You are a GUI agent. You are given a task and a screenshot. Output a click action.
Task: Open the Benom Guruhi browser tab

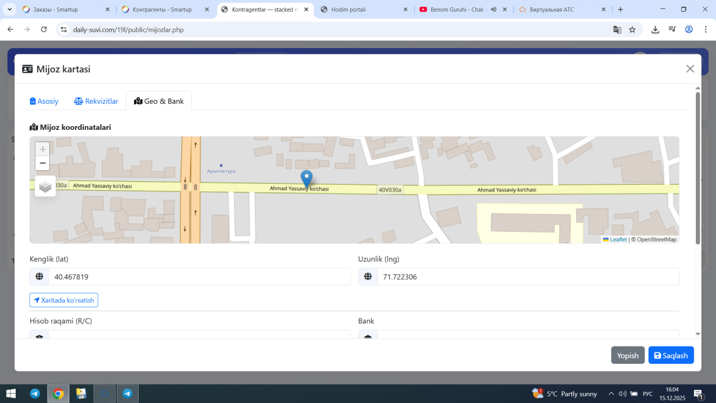pyautogui.click(x=463, y=10)
